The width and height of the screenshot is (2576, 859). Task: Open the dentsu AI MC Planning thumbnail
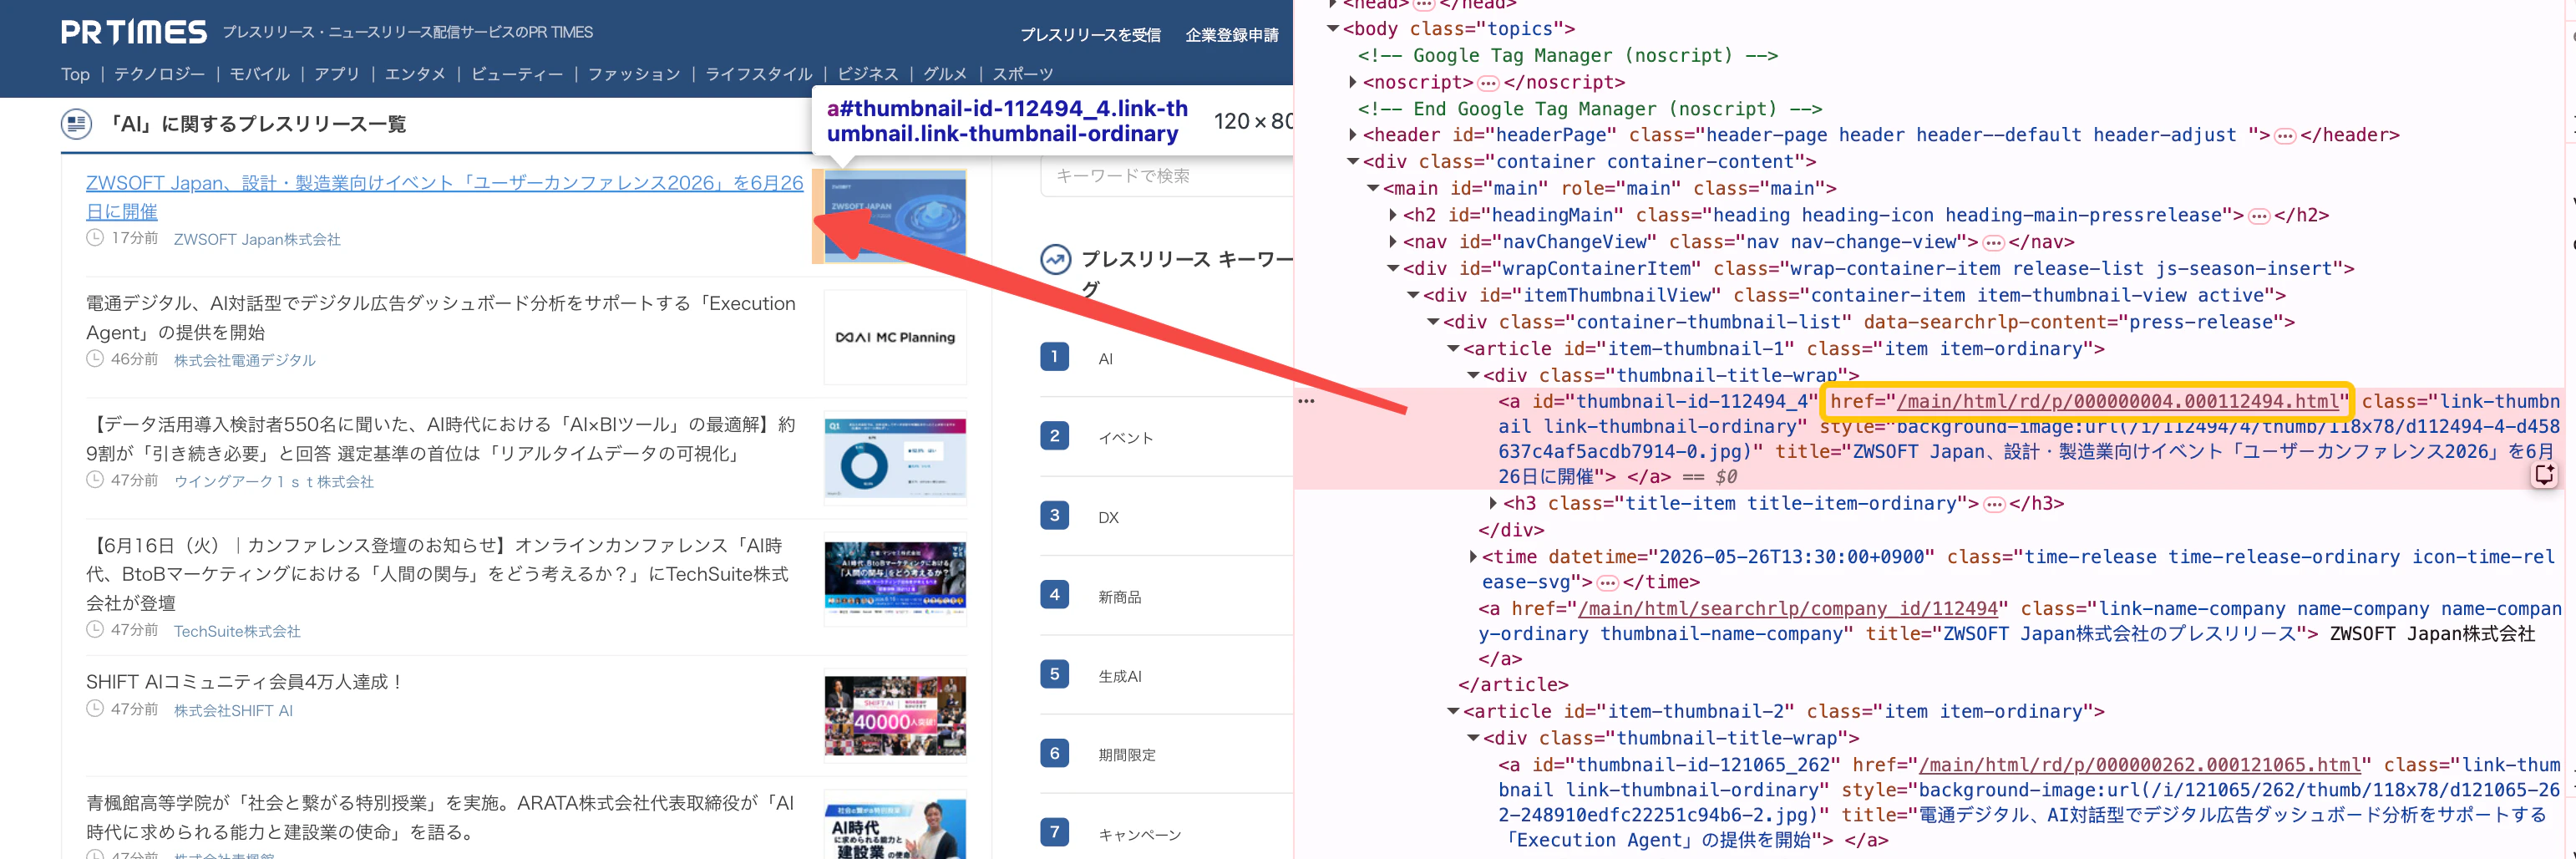click(x=895, y=337)
